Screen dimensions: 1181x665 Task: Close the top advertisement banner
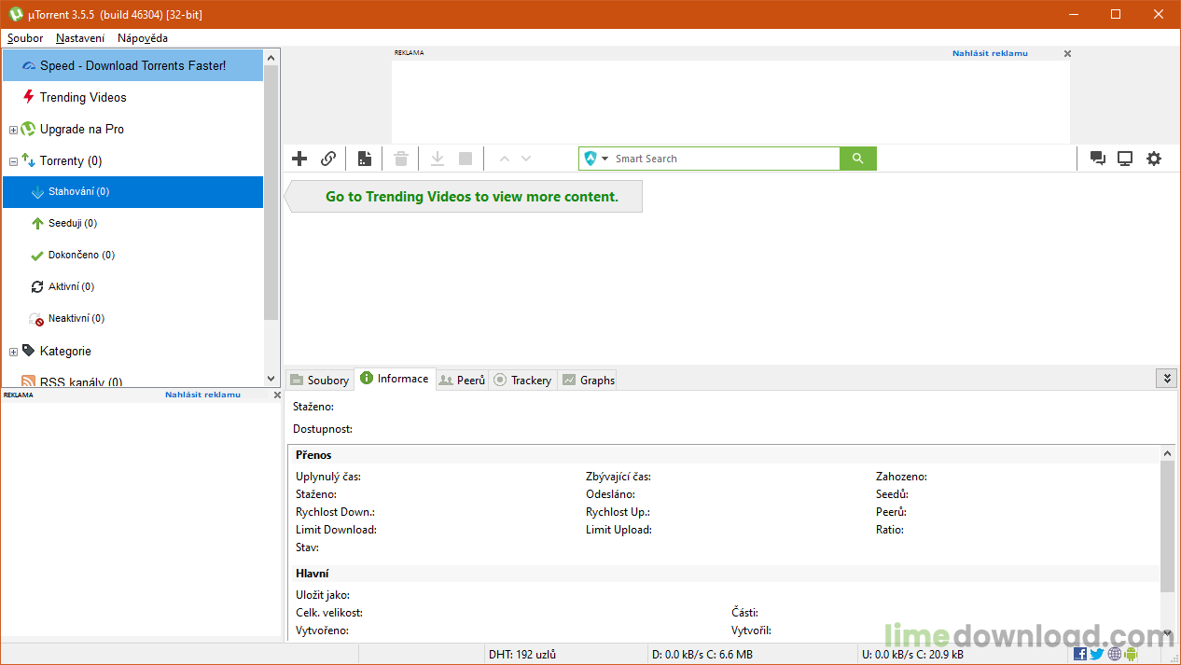1067,54
